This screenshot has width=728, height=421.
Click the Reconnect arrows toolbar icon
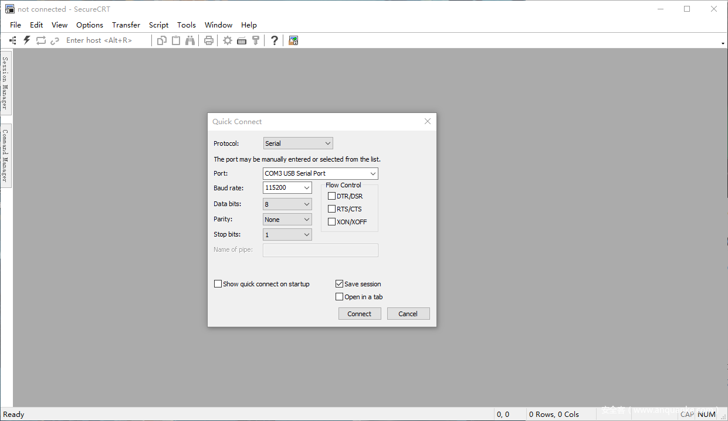click(x=40, y=40)
